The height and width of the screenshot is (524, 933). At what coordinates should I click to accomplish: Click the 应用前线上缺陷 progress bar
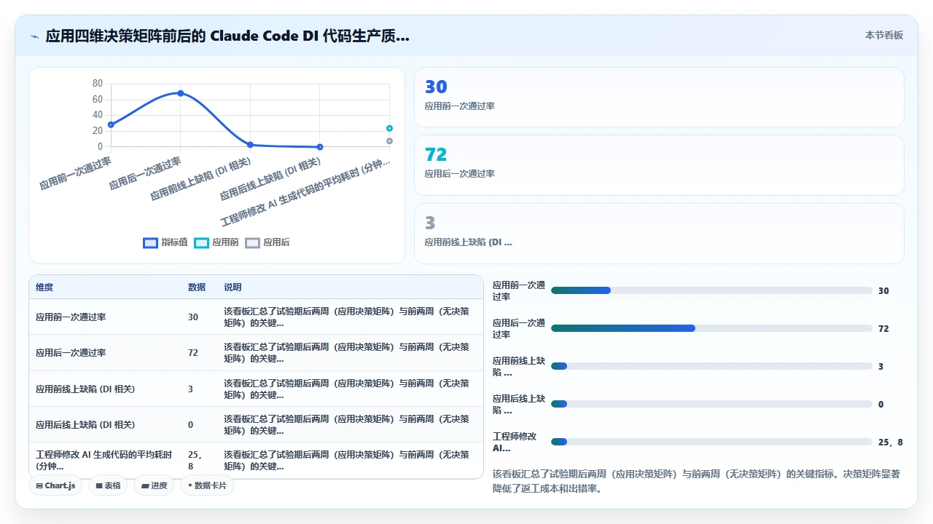tap(711, 366)
